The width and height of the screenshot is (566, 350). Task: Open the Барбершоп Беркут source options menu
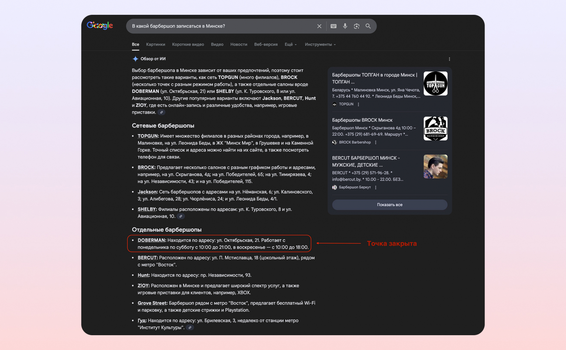click(x=376, y=188)
